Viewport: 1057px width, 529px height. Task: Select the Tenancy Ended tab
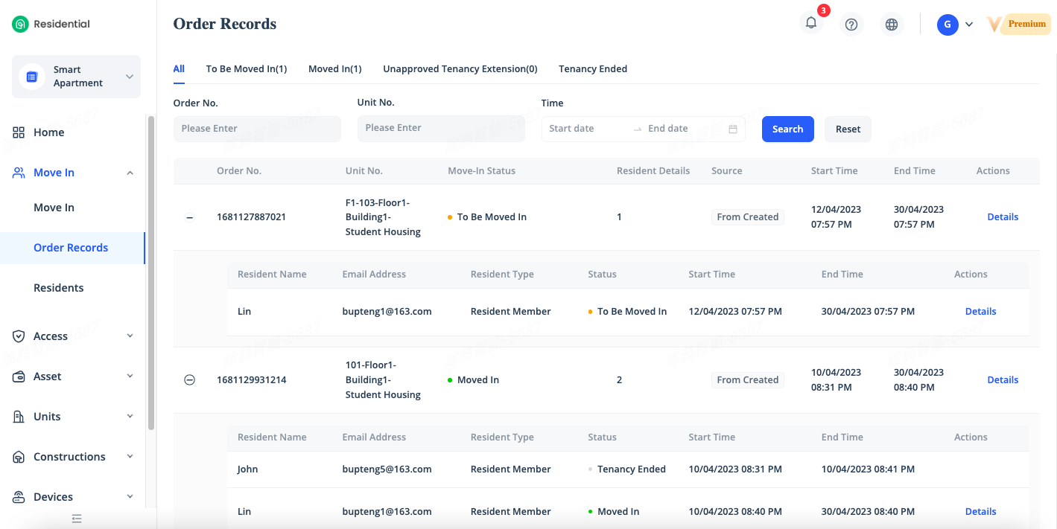[592, 68]
